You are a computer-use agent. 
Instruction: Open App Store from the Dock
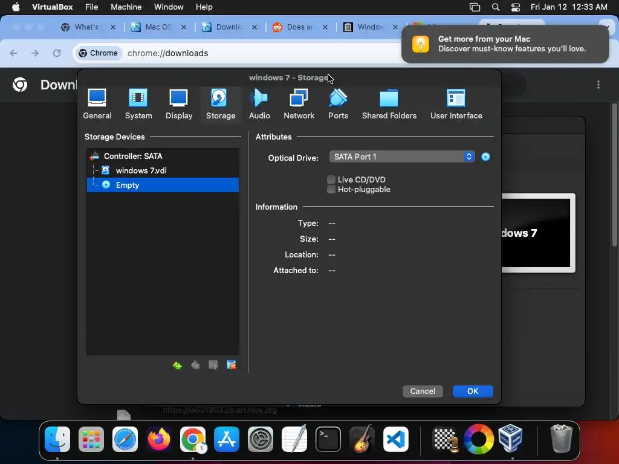[x=227, y=439]
